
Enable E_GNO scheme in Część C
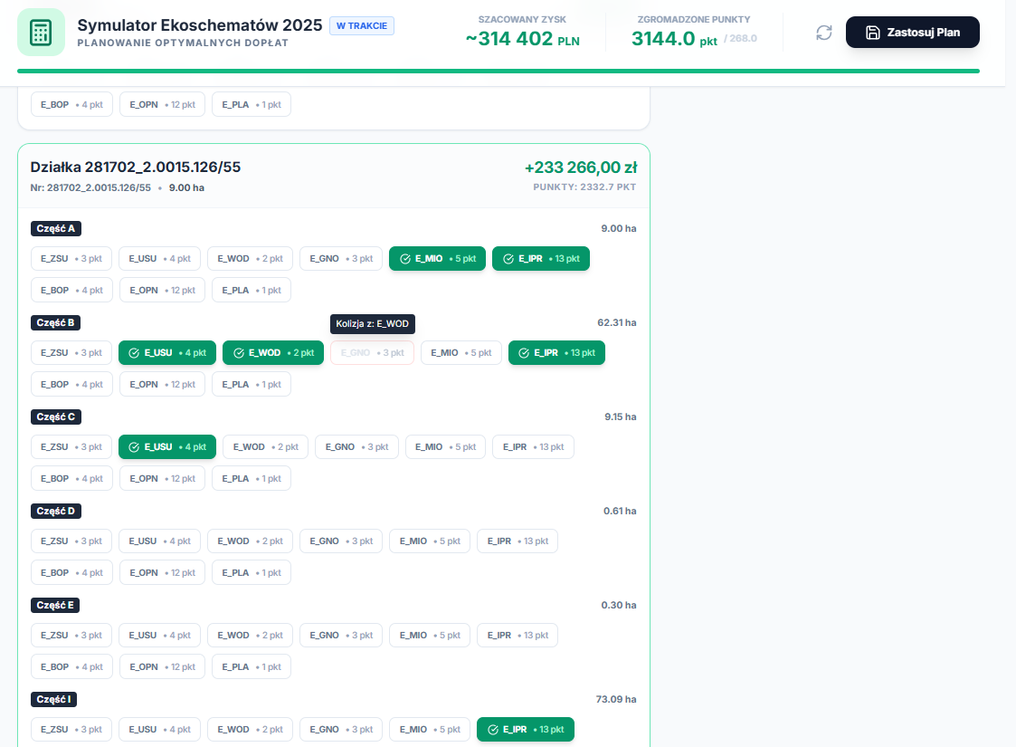[356, 447]
